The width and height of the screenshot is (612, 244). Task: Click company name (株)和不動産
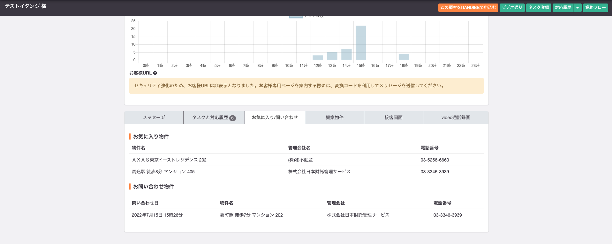coord(300,160)
